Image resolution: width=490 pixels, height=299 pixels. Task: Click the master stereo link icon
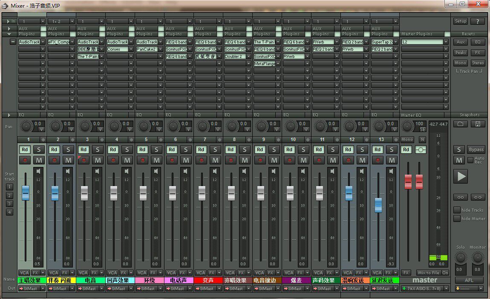tap(421, 149)
